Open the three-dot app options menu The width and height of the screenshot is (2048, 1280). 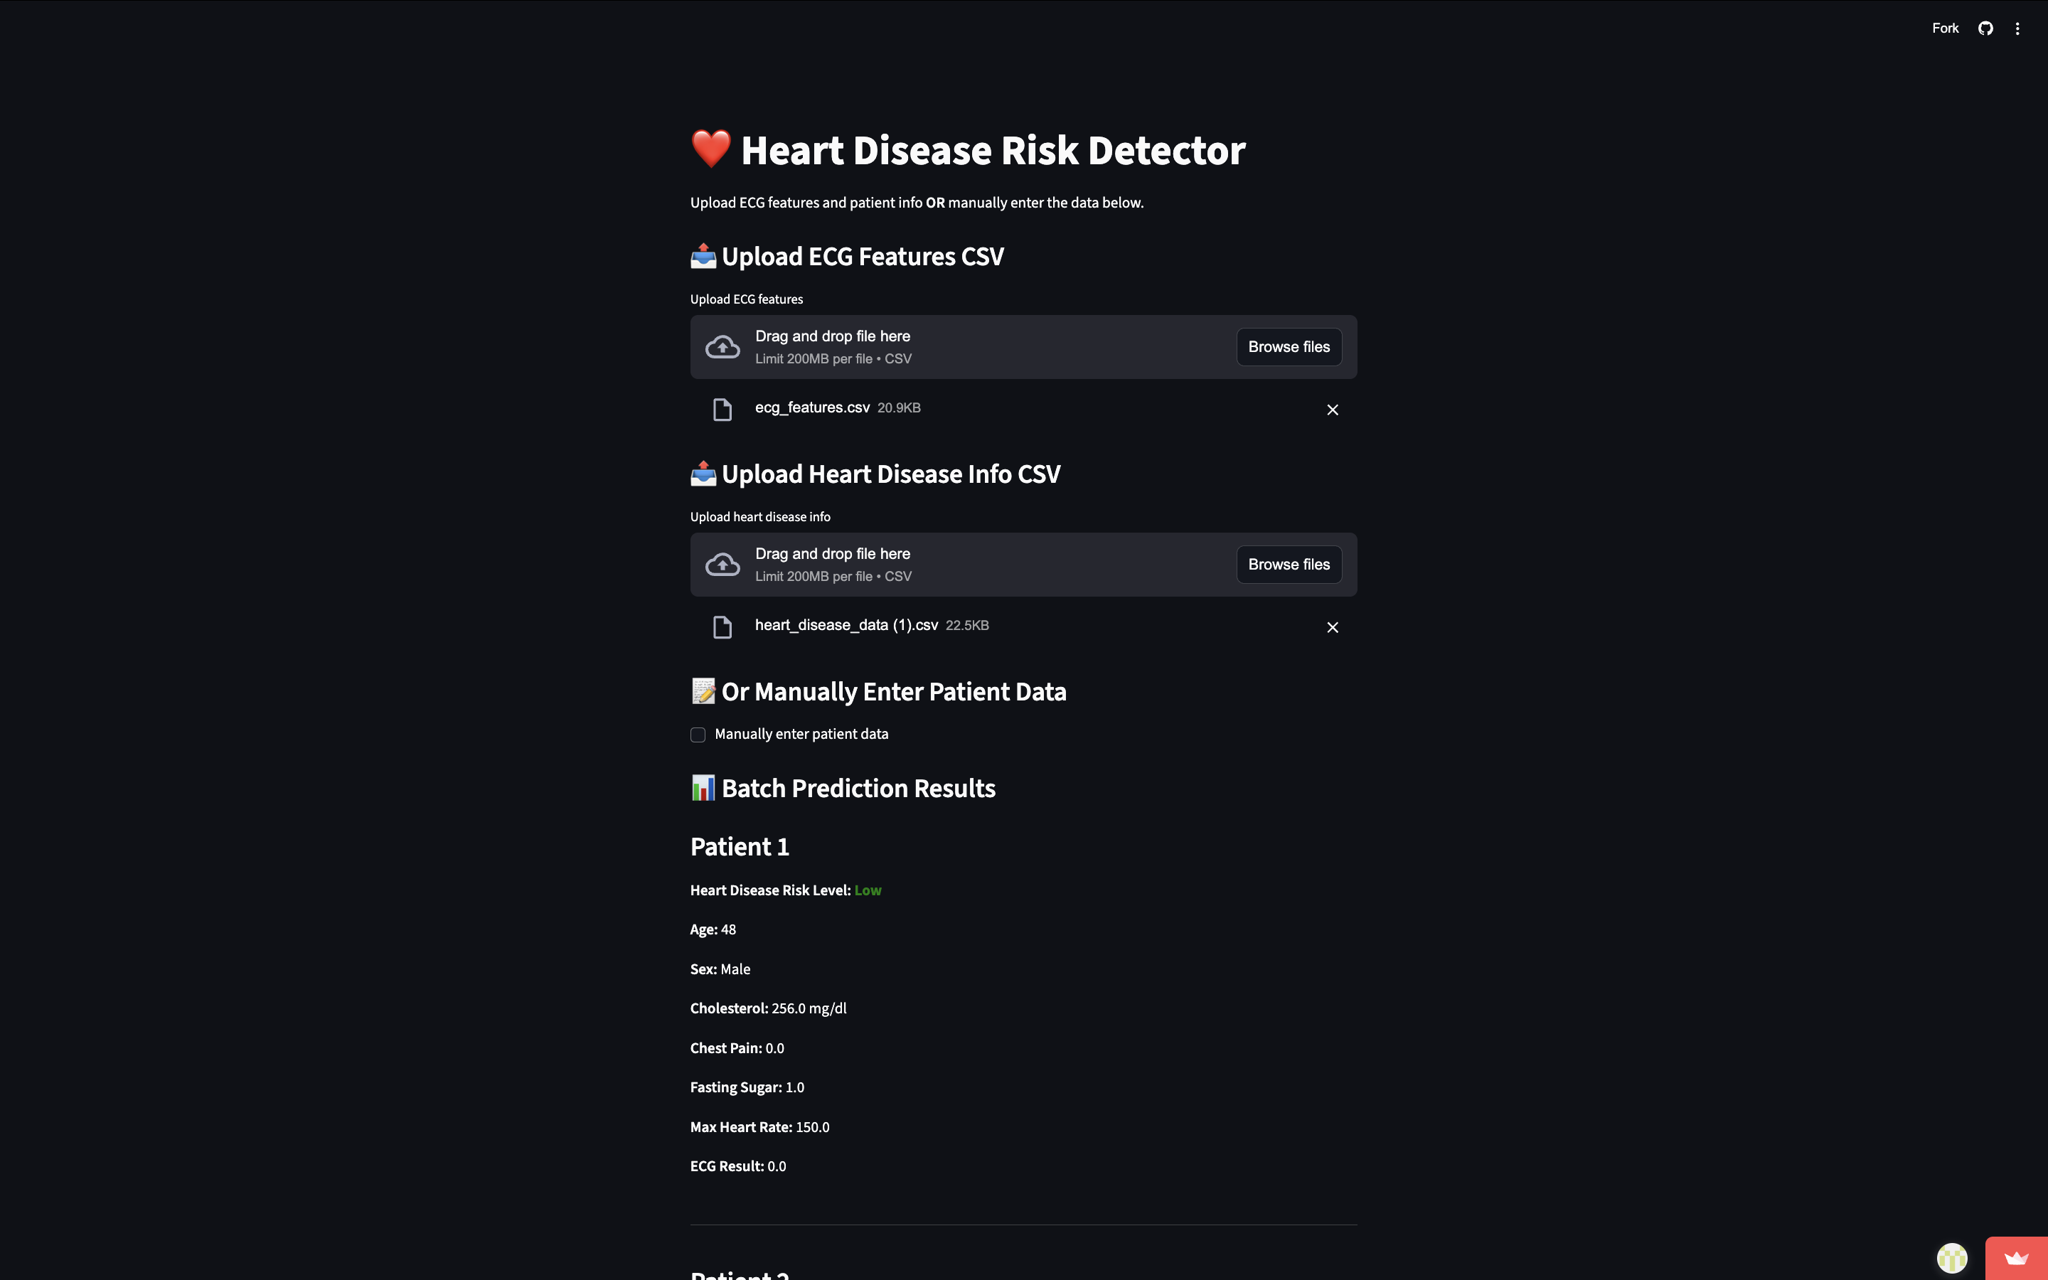[2017, 28]
